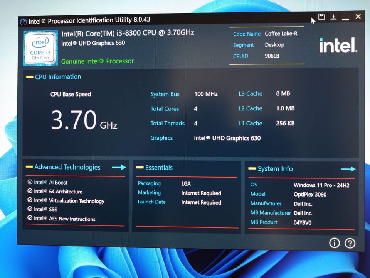Click Launch Date 'Internet Required' value
Viewport: 370px width, 278px height.
coord(201,203)
